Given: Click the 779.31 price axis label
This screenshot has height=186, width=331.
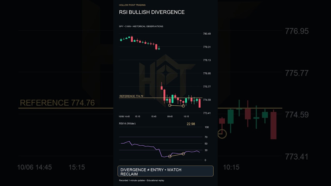Looking at the screenshot, I should click(207, 47).
